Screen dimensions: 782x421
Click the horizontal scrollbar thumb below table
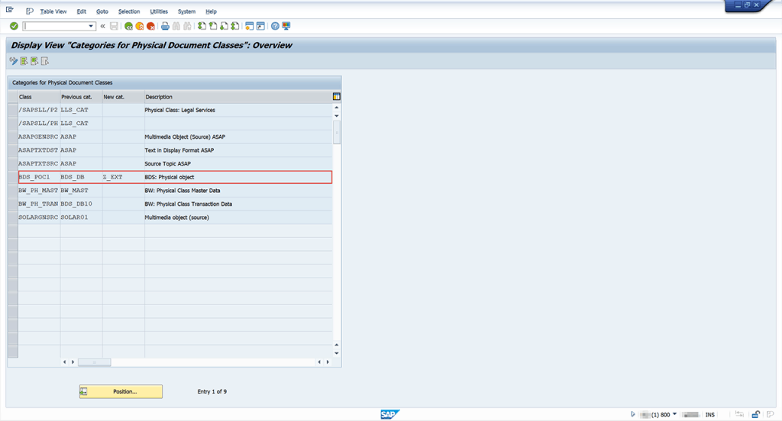(x=94, y=362)
